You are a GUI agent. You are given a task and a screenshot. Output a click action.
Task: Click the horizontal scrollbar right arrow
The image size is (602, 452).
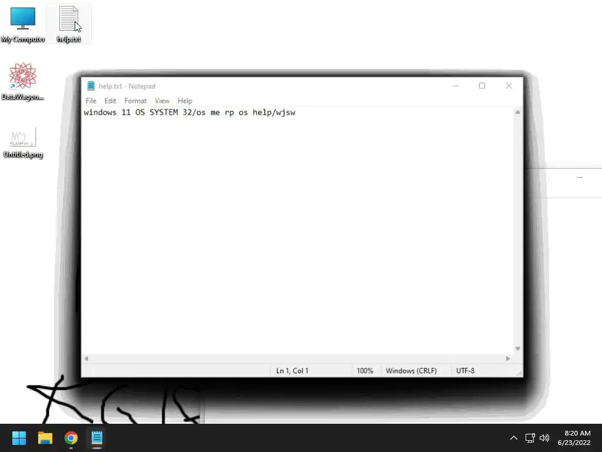[508, 358]
